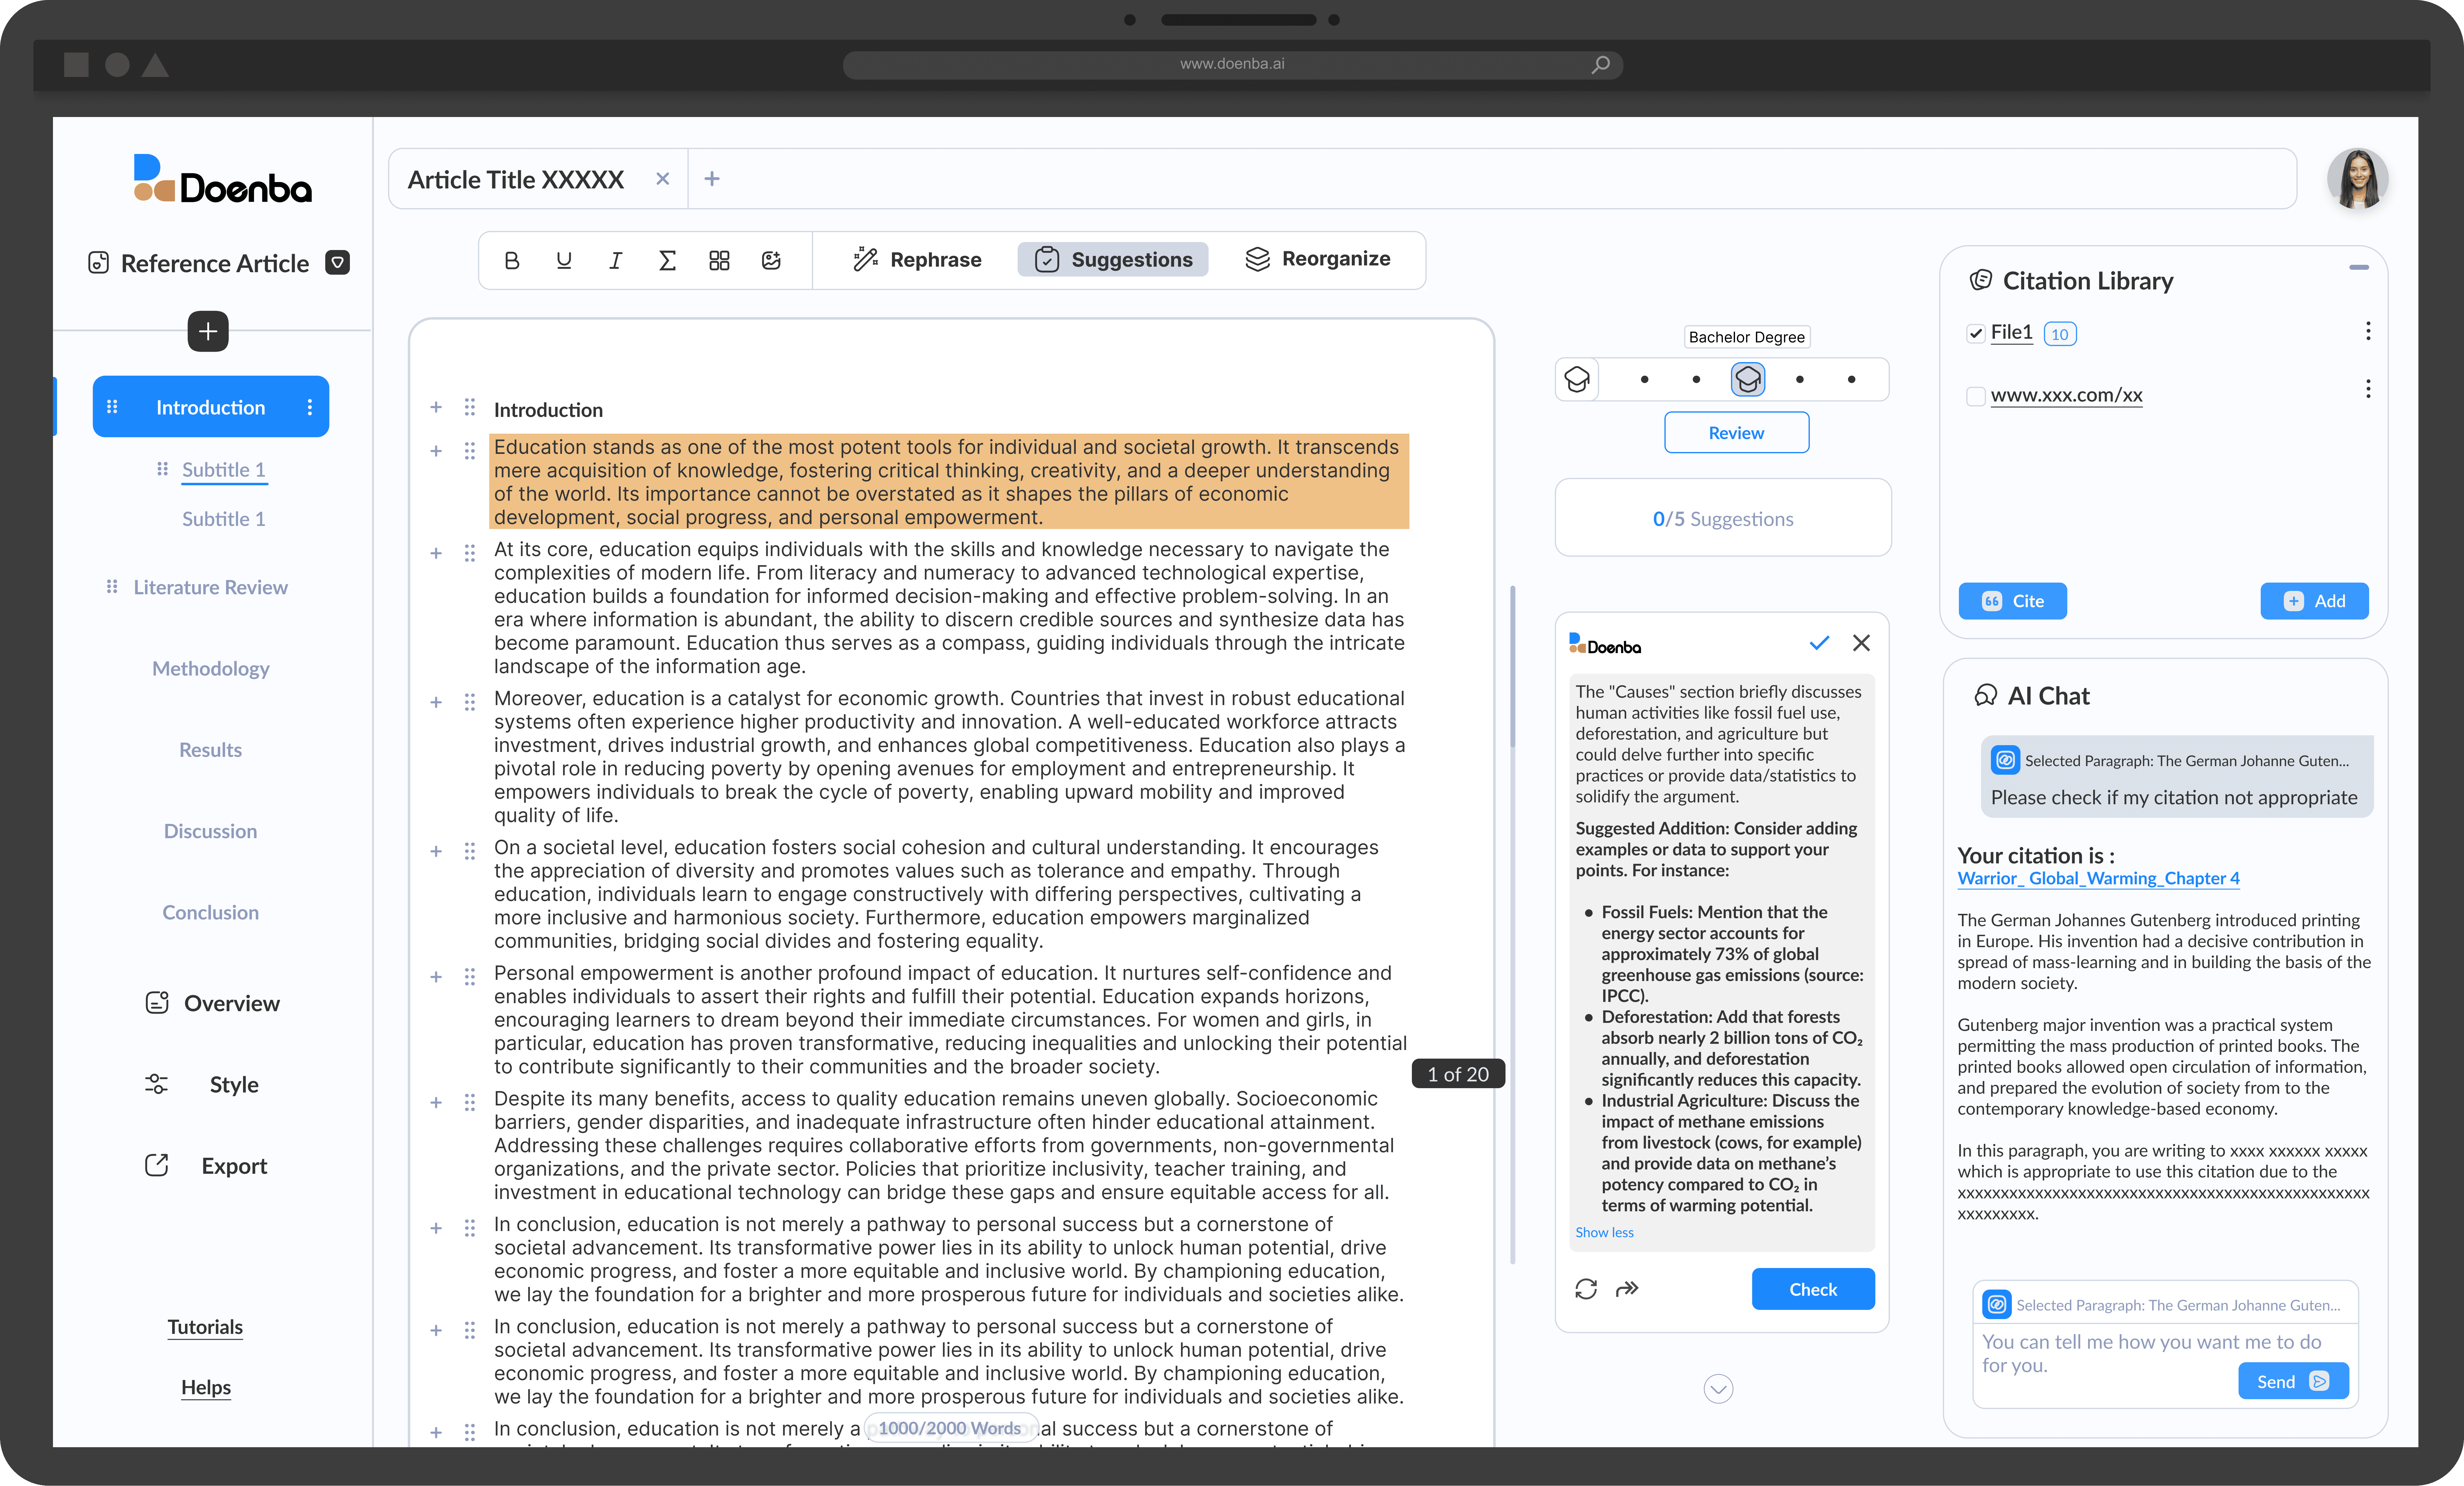
Task: Open the Overview panel
Action: coord(213,1003)
